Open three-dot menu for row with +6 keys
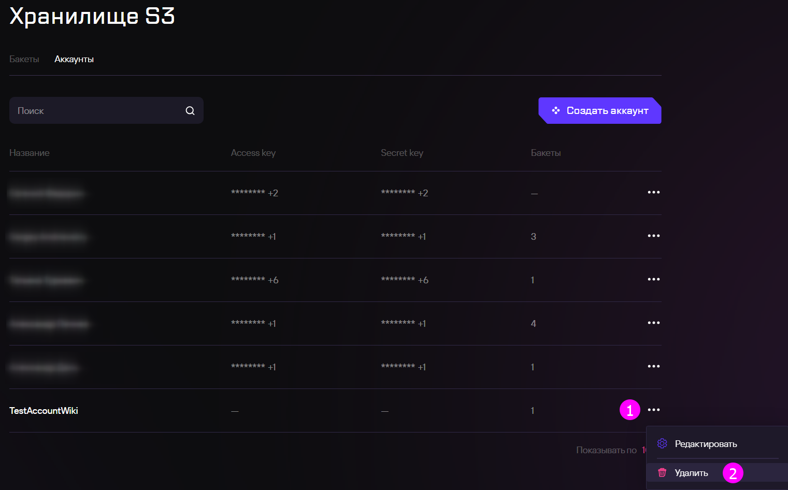This screenshot has height=490, width=788. pos(654,279)
